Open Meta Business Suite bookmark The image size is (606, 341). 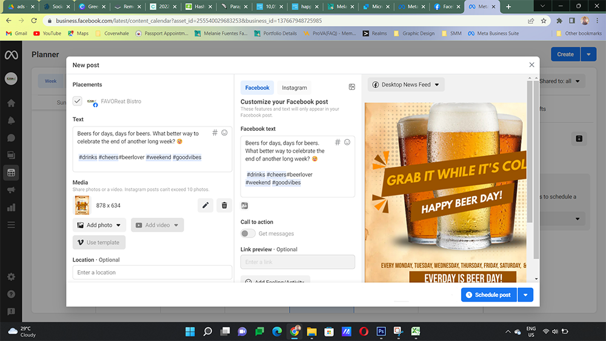(493, 33)
